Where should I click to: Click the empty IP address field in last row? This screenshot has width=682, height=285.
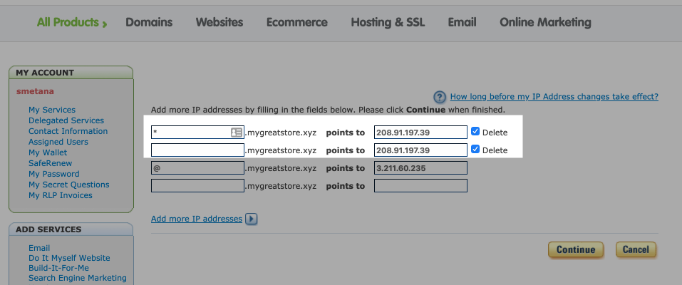pyautogui.click(x=420, y=186)
